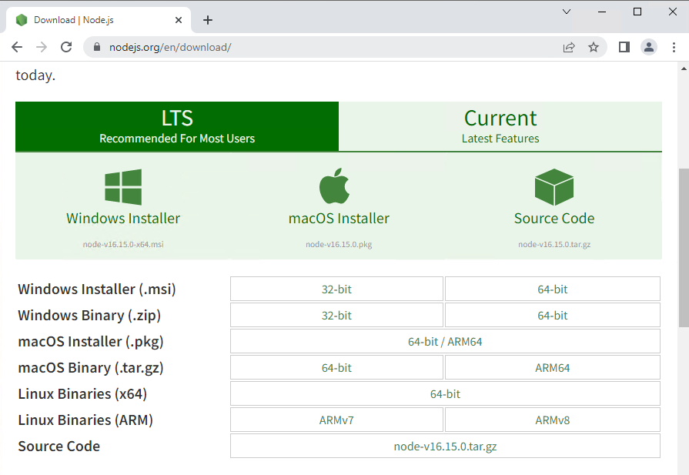Click node-v16.15.0.pkg file name
Screen dimensions: 689x475
click(339, 244)
